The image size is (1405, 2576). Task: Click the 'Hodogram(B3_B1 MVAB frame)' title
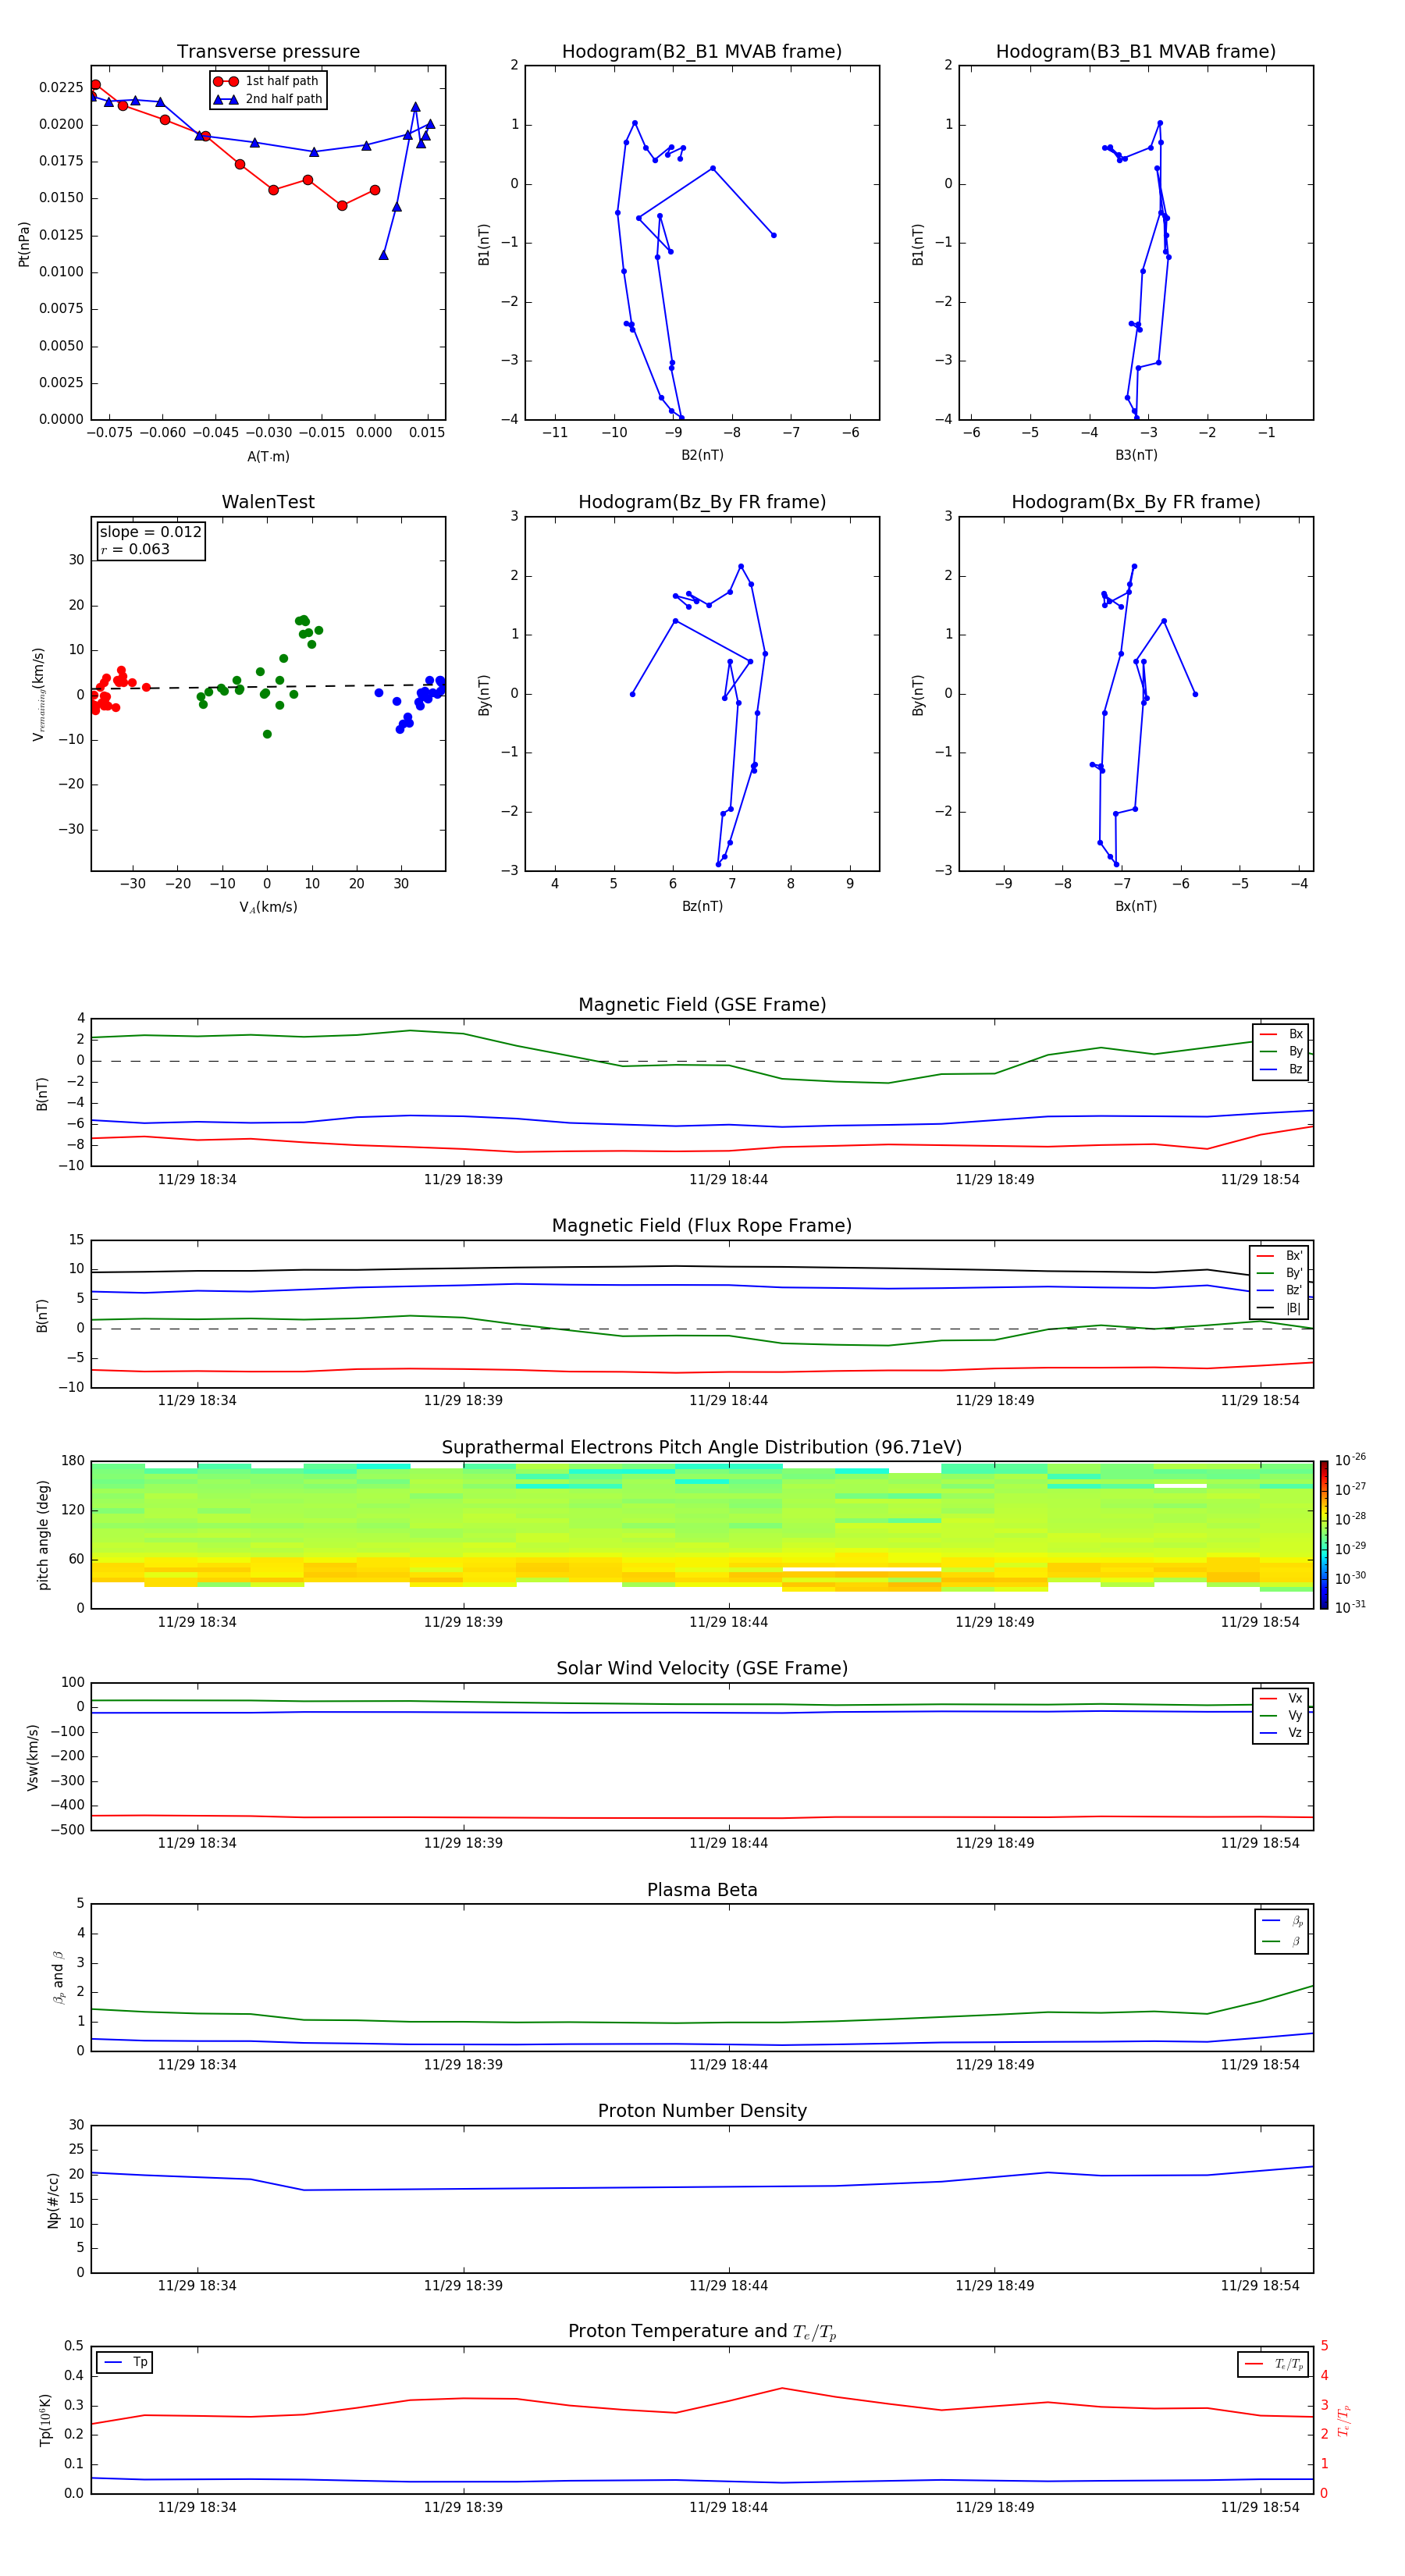1136,52
